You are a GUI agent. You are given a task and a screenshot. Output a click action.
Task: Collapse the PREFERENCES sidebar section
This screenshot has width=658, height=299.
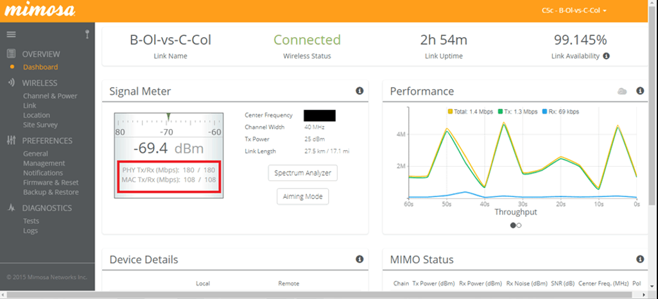(47, 141)
